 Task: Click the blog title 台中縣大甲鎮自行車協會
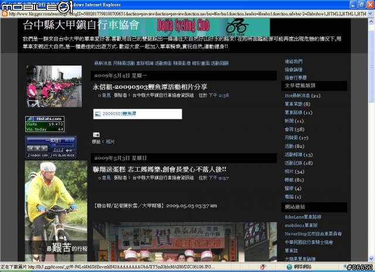pyautogui.click(x=81, y=25)
